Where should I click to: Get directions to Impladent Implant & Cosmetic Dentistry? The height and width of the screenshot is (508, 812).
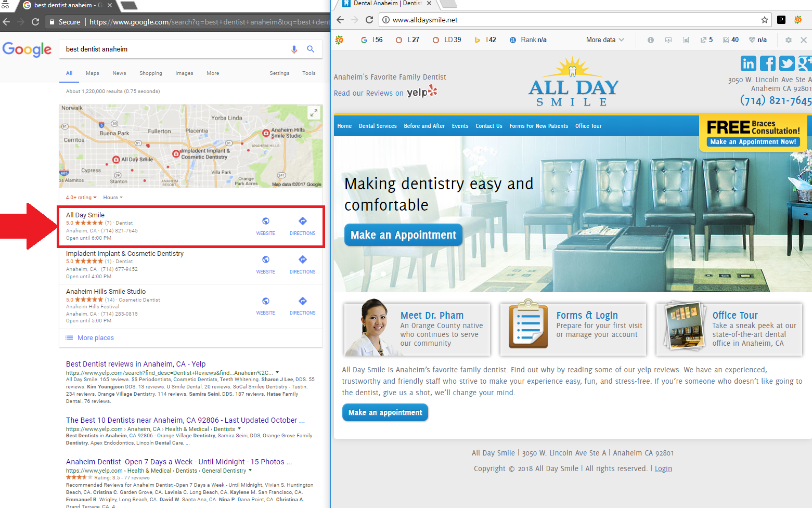click(x=302, y=260)
